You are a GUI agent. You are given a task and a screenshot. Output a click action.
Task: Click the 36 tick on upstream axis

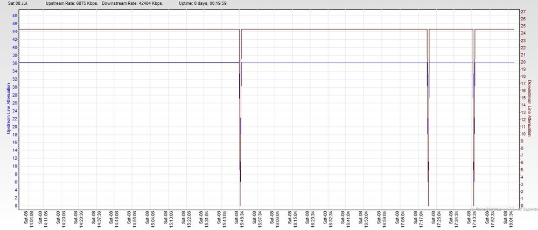pos(15,63)
